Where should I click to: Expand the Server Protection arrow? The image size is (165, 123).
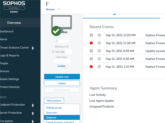pos(33,113)
